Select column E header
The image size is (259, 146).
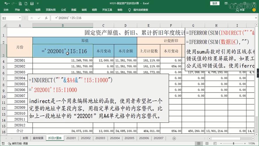click(149, 25)
